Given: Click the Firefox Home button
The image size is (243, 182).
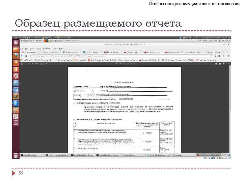Looking at the screenshot, I should (x=26, y=56).
